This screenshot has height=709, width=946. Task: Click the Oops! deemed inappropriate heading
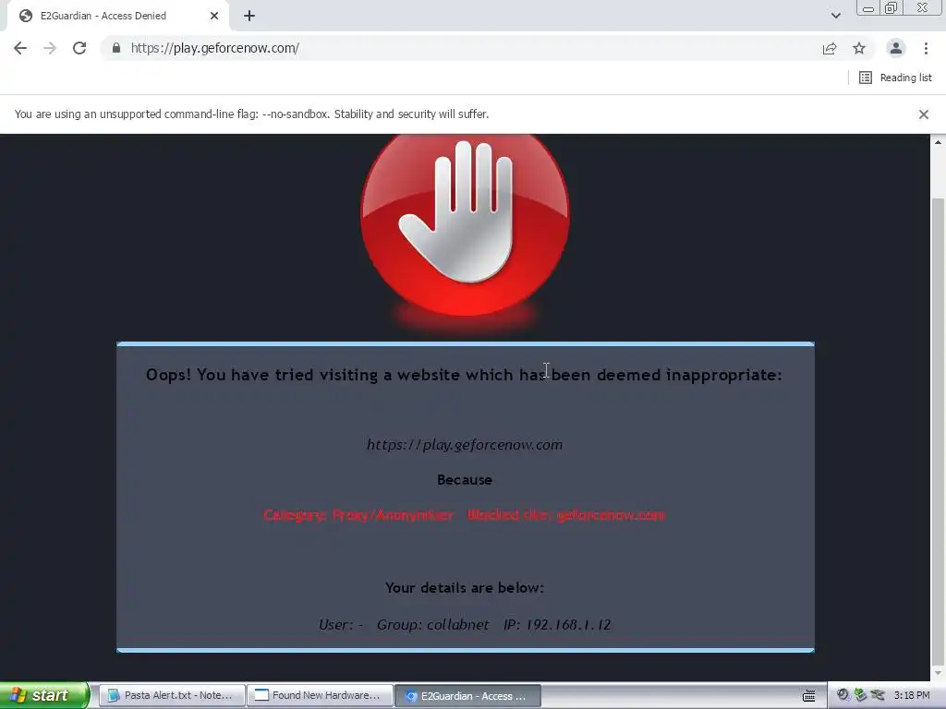tap(464, 375)
